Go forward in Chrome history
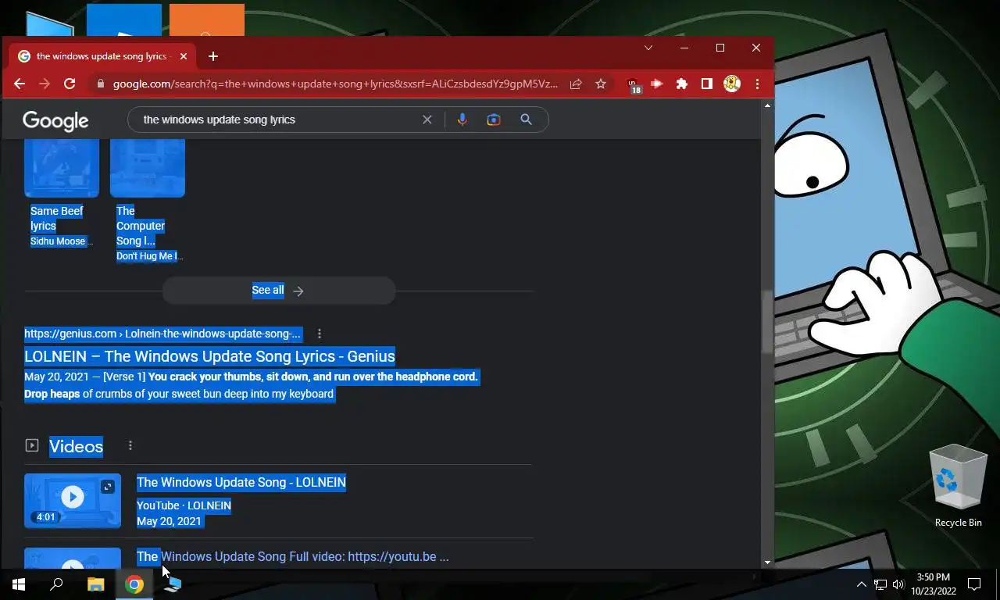Viewport: 1000px width, 600px height. (45, 84)
